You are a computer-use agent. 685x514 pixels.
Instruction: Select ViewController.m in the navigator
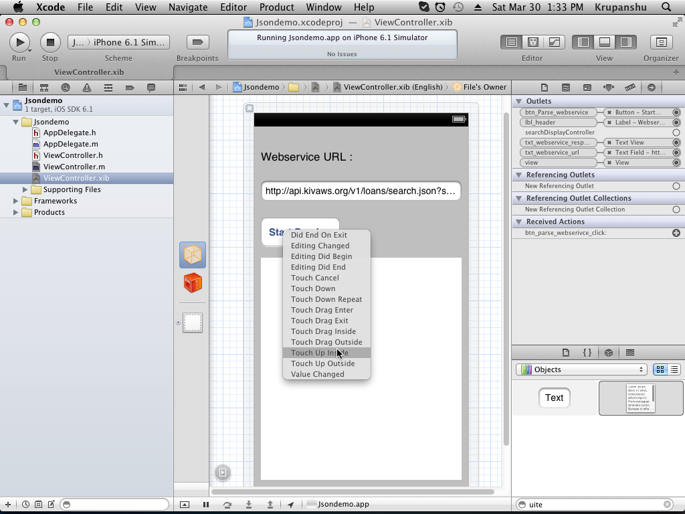click(x=74, y=167)
